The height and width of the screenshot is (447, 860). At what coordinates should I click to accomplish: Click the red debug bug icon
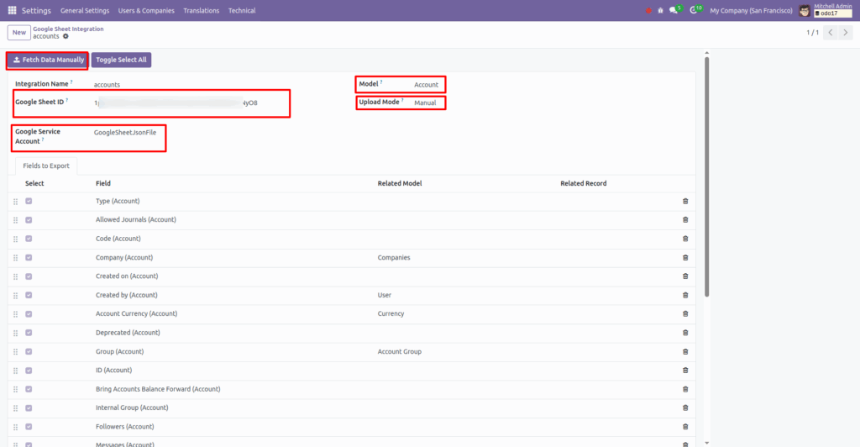pos(649,10)
